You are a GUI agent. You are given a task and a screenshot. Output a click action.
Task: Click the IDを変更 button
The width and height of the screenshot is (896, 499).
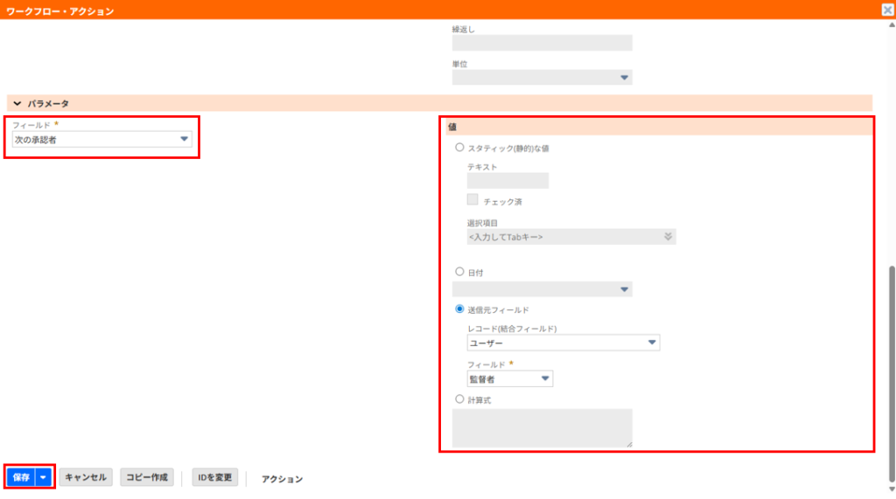coord(214,477)
